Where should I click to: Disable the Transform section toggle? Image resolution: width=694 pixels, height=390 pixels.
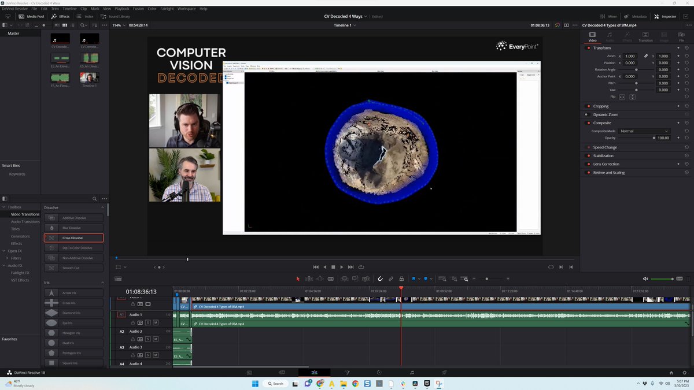click(x=588, y=48)
